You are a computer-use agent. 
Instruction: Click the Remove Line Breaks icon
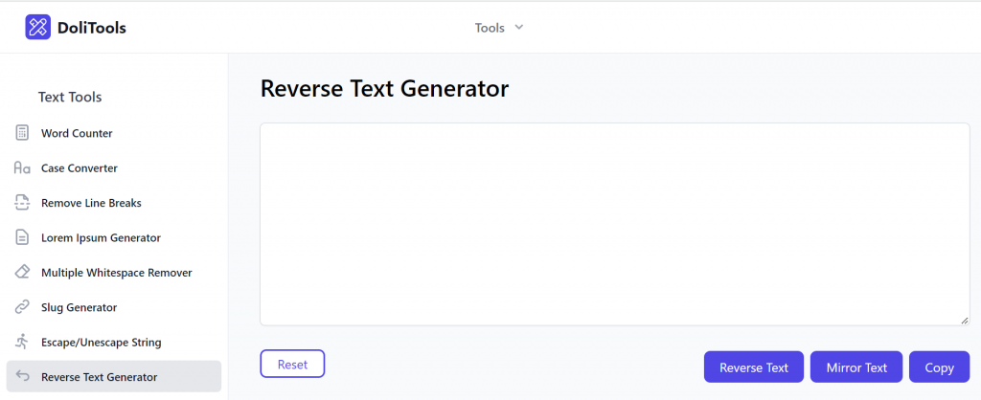[22, 203]
